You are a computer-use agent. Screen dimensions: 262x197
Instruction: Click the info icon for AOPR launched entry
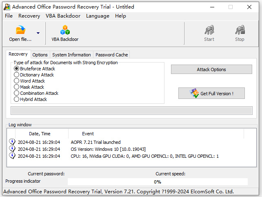coord(12,142)
